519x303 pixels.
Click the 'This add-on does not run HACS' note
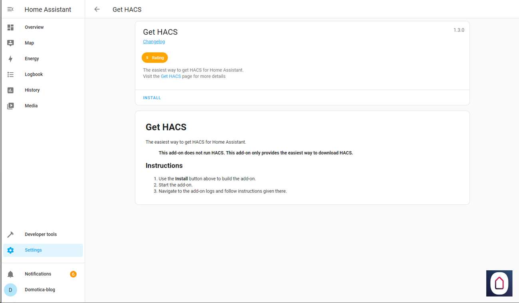(256, 153)
